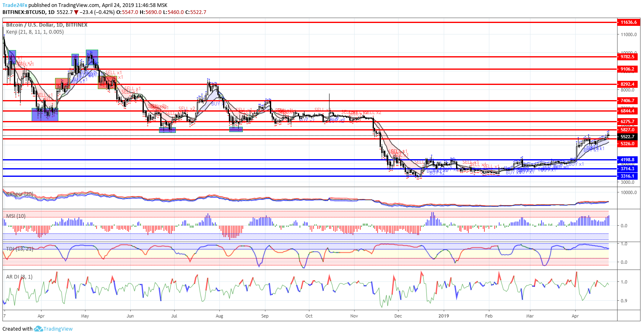Select the 5326.0 red price label
Viewport: 643px width, 336px height.
point(627,144)
